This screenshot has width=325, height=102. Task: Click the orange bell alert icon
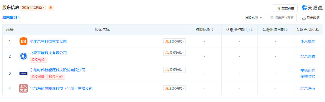51,8
